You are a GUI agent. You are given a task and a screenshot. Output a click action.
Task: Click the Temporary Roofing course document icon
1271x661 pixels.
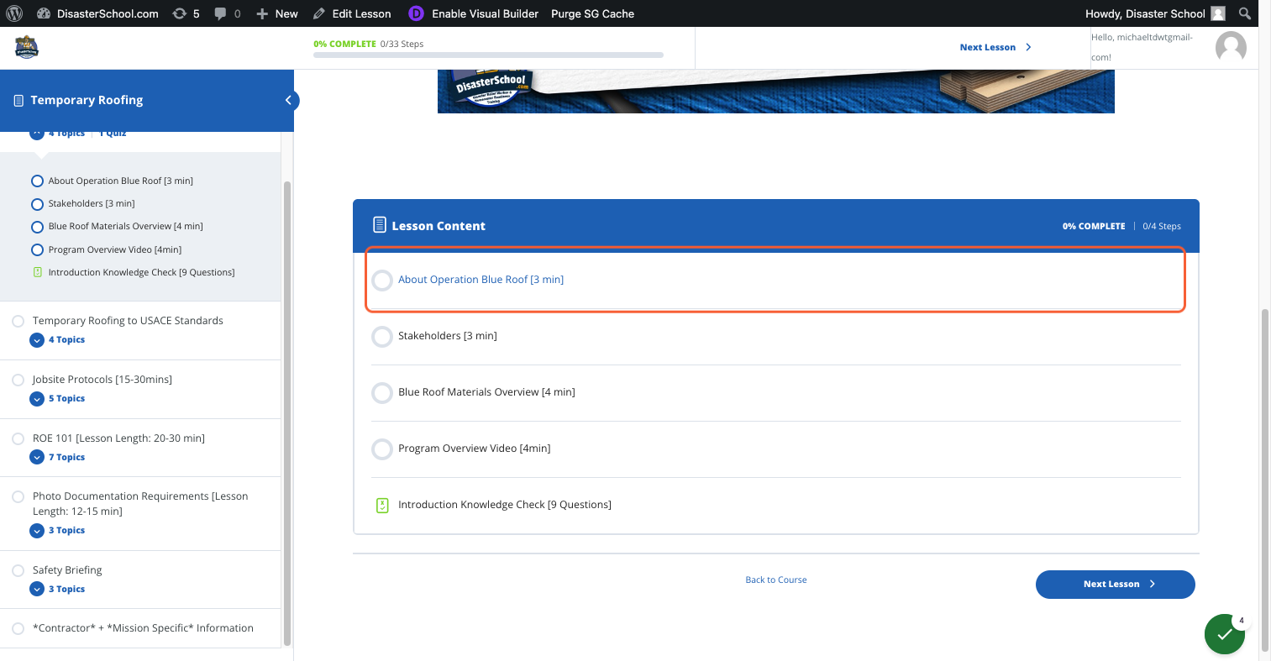18,100
